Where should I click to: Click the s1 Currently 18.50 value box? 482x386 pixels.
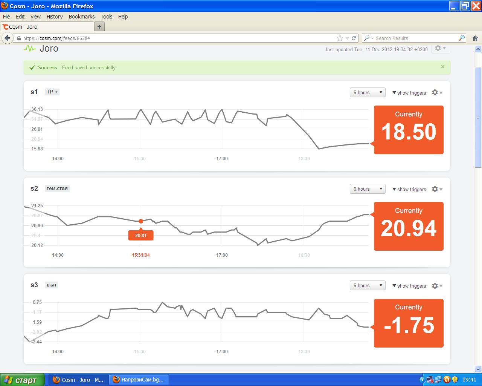pyautogui.click(x=409, y=130)
